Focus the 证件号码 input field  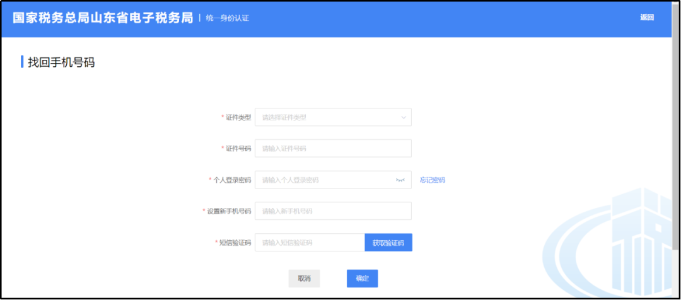coord(333,148)
